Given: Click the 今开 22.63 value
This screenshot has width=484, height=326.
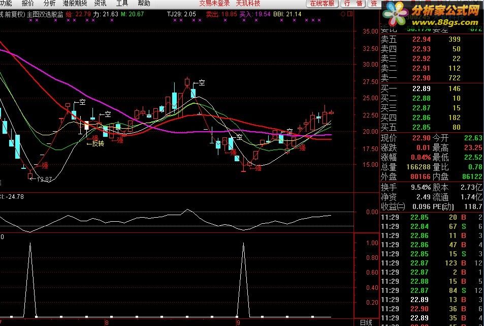Looking at the screenshot, I should click(473, 138).
